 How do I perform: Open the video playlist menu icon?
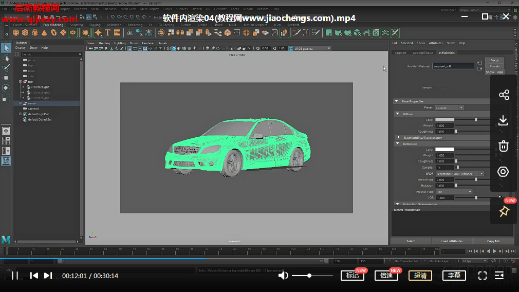[499, 276]
